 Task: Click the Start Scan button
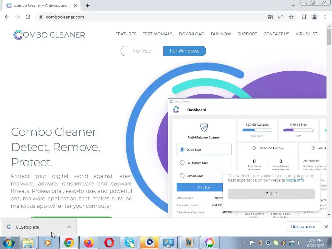[x=200, y=187]
